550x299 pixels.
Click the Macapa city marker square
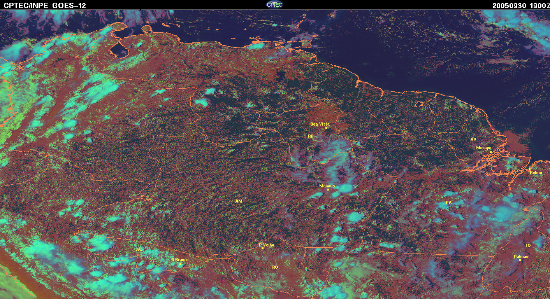click(x=491, y=152)
